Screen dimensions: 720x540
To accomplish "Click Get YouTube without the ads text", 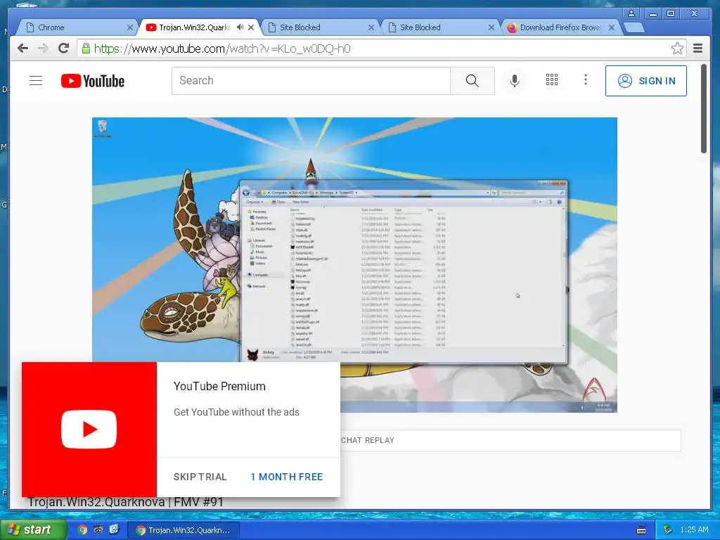I will [x=236, y=412].
